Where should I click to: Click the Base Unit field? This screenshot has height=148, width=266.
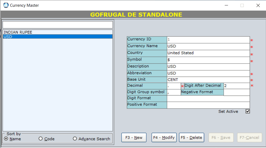coord(208,80)
